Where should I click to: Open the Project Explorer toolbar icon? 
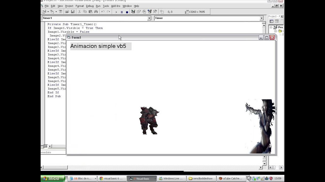[133, 12]
